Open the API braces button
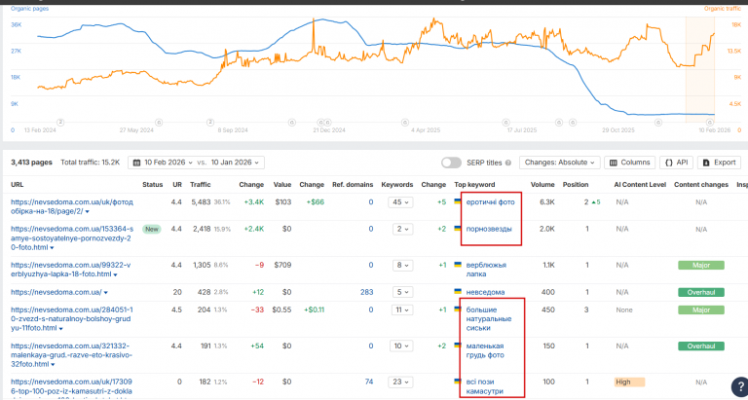Viewport: 748px width, 400px height. click(x=677, y=163)
